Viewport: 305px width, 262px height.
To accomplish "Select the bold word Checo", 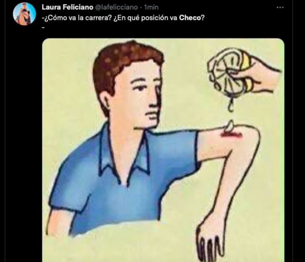I will pyautogui.click(x=191, y=17).
